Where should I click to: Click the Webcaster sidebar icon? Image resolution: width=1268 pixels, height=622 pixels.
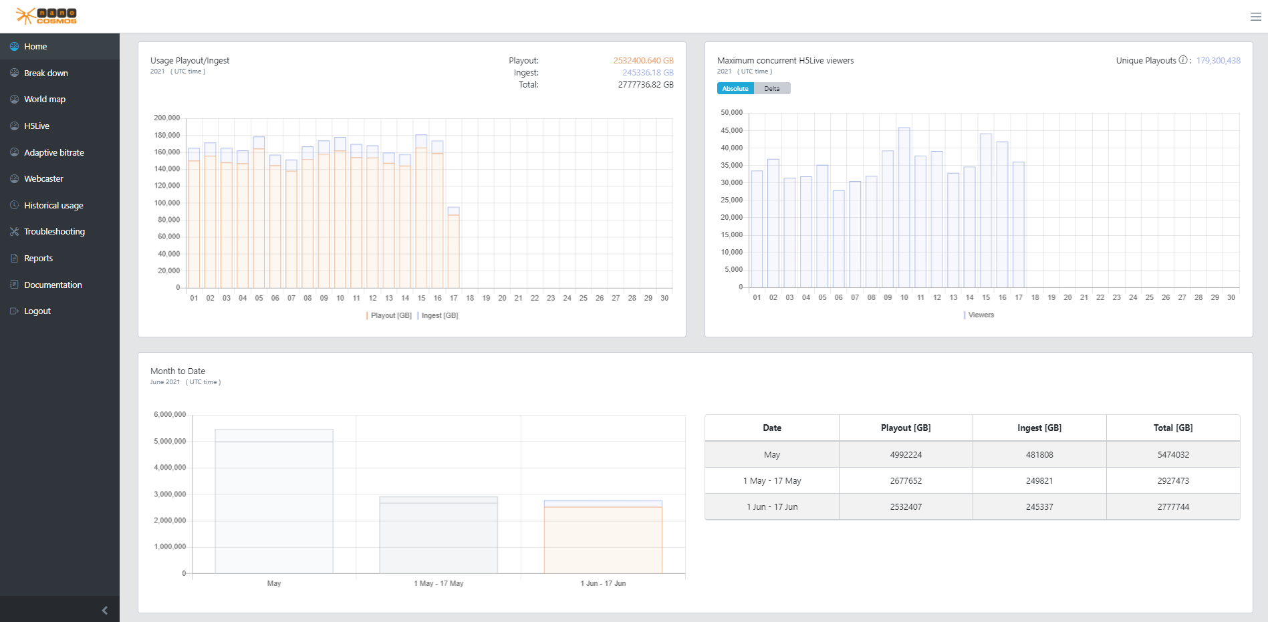pyautogui.click(x=14, y=178)
